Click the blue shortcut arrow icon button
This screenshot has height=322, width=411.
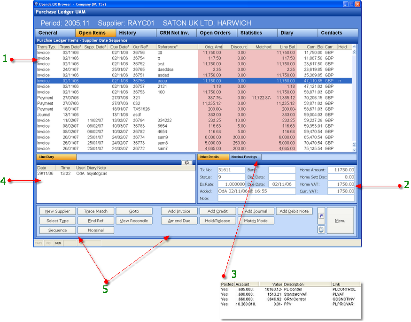click(321, 215)
